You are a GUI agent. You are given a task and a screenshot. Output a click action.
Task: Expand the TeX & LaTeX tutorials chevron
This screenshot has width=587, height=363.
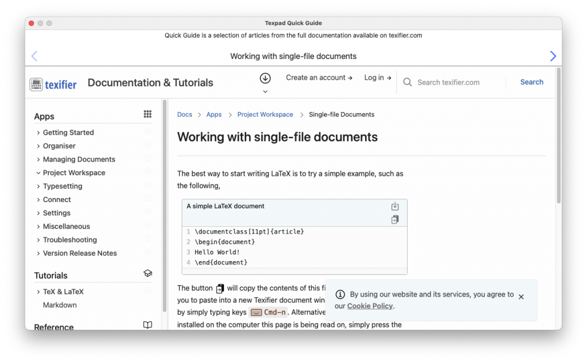pyautogui.click(x=38, y=291)
